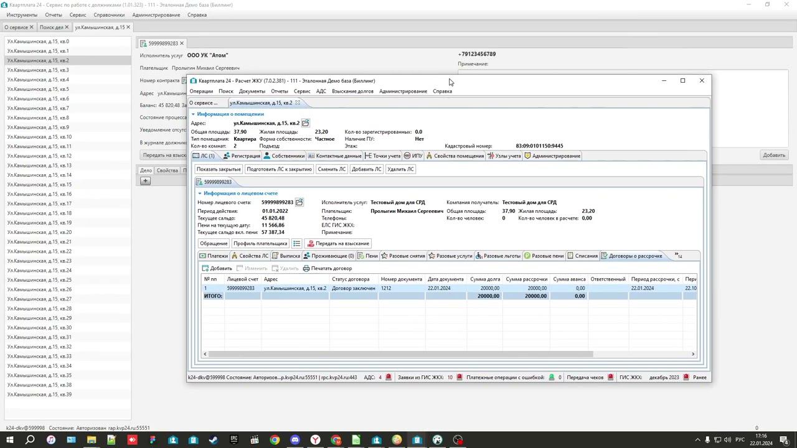The image size is (797, 448).
Task: Click the Удалить ЛС button
Action: pos(400,169)
